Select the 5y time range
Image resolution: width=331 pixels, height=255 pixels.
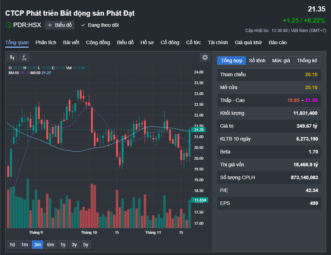coord(86,245)
